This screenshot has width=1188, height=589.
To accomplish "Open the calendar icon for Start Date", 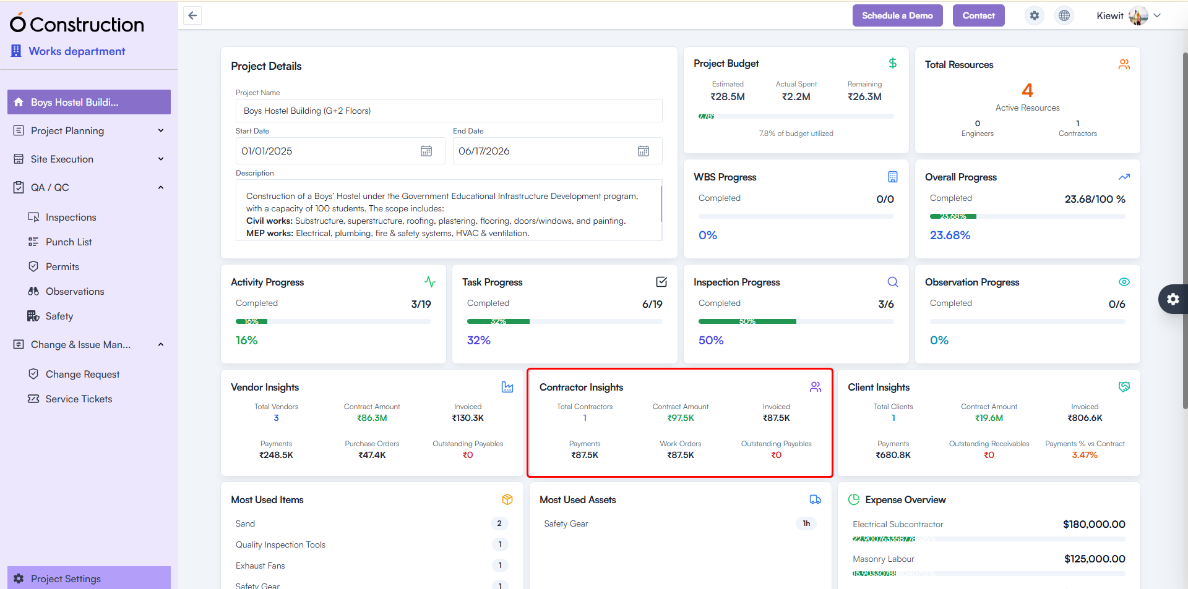I will click(x=426, y=151).
